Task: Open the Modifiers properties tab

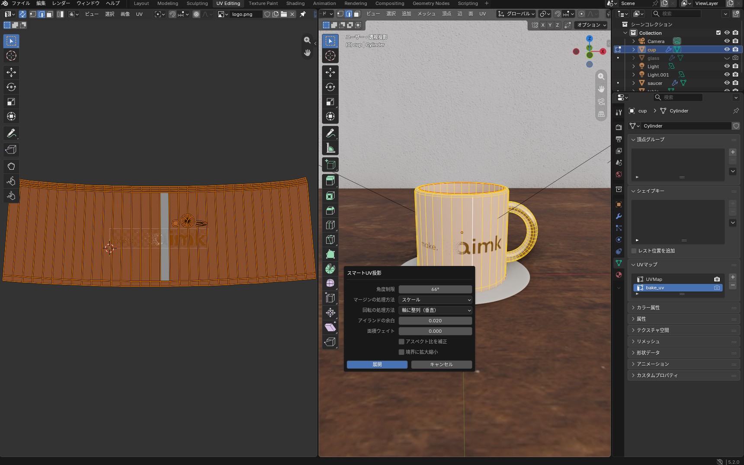Action: click(619, 216)
